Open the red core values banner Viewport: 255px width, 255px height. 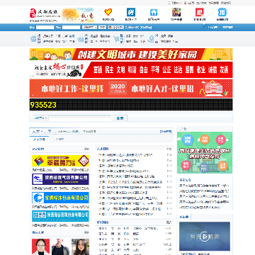pos(131,69)
